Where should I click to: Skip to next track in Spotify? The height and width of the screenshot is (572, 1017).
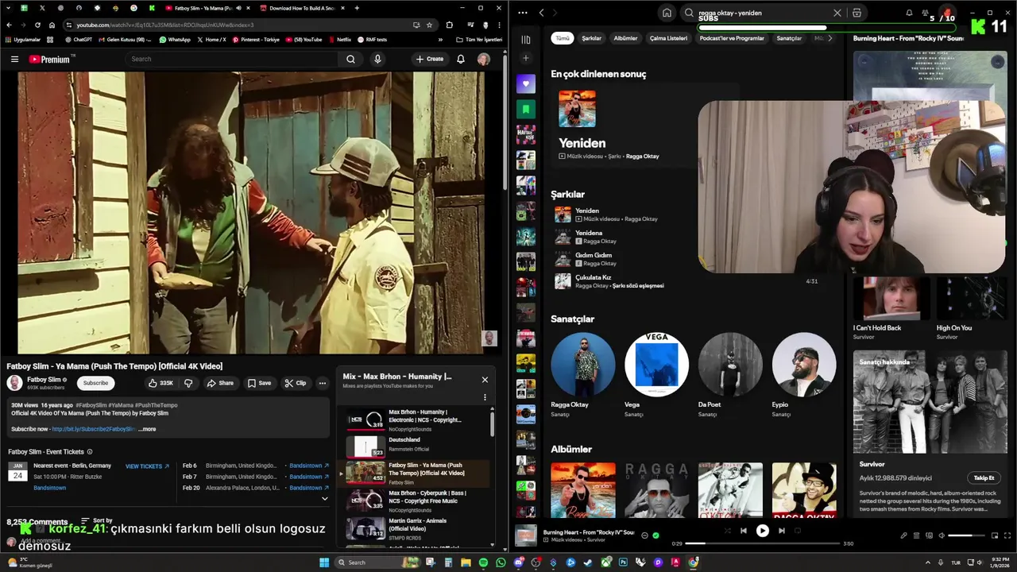(781, 531)
